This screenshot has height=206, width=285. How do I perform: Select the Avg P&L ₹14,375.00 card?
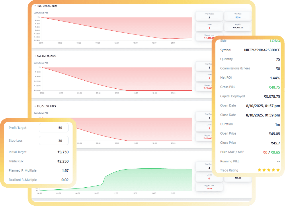click(x=238, y=26)
